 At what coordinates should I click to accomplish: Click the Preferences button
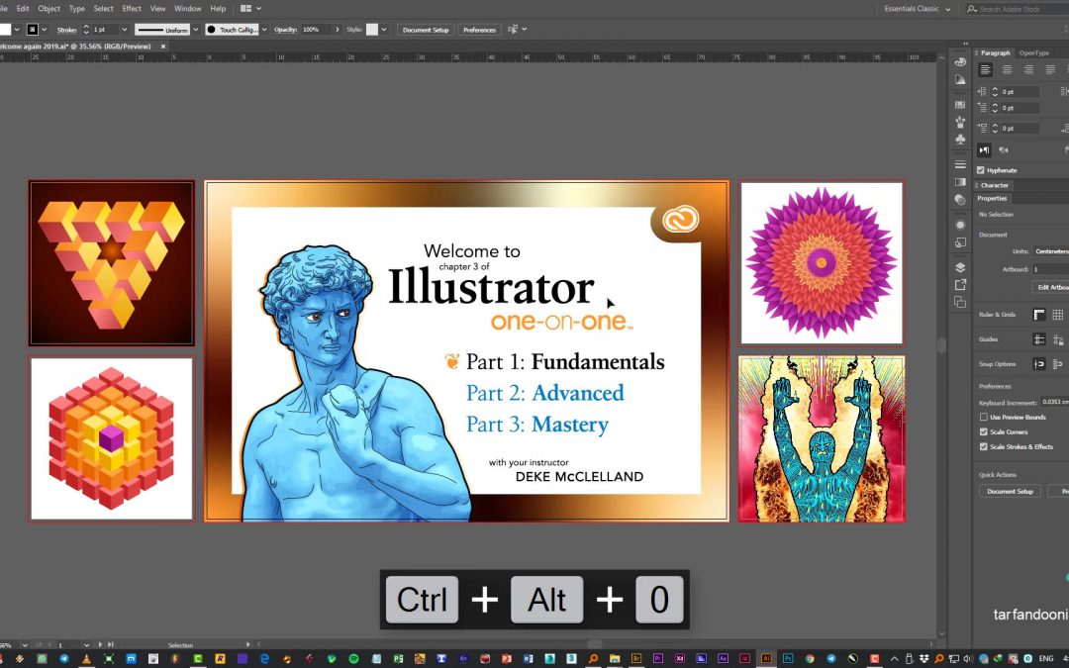pyautogui.click(x=479, y=30)
